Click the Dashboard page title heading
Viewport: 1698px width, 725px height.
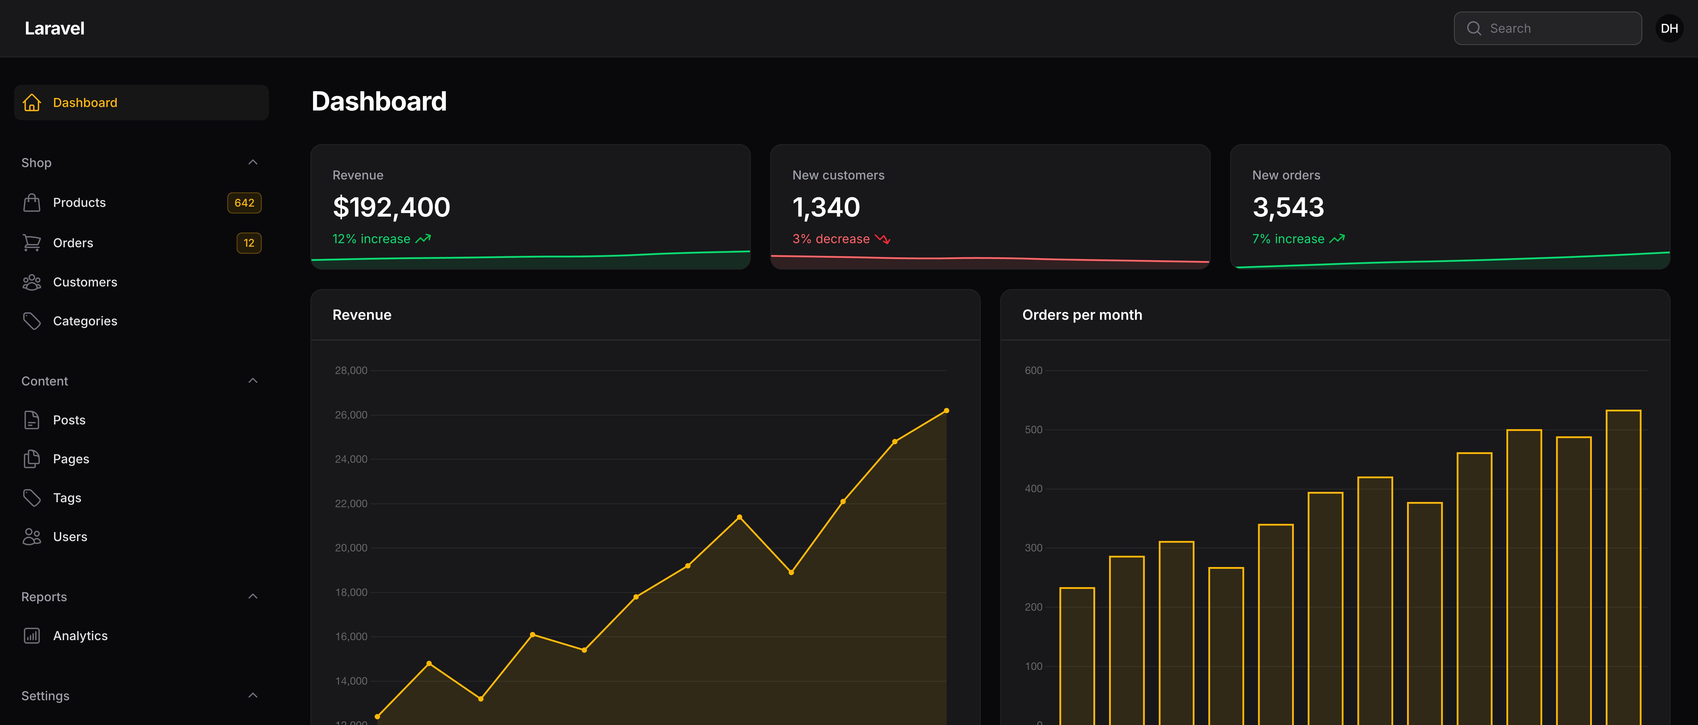(x=379, y=101)
